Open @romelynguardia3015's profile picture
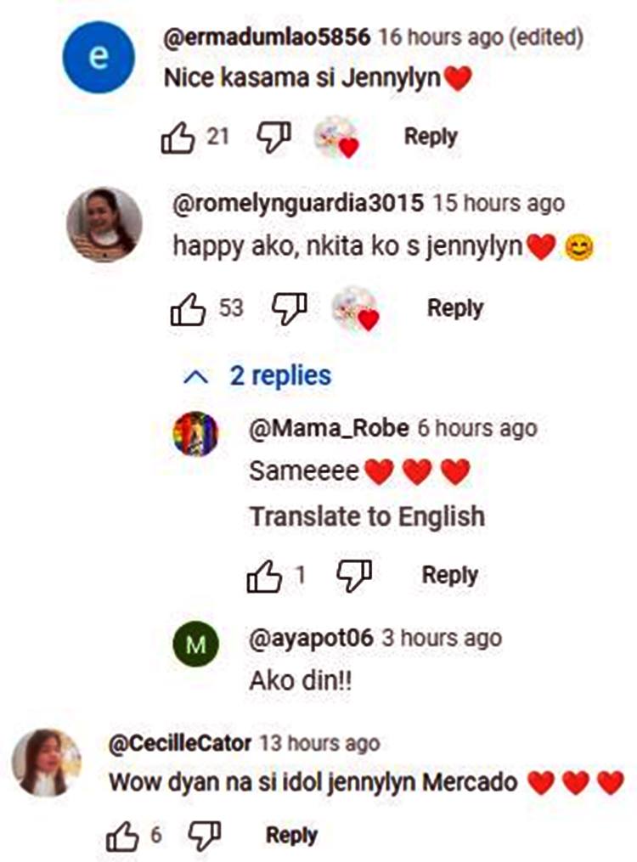Viewport: 637px width, 862px height. 104,225
